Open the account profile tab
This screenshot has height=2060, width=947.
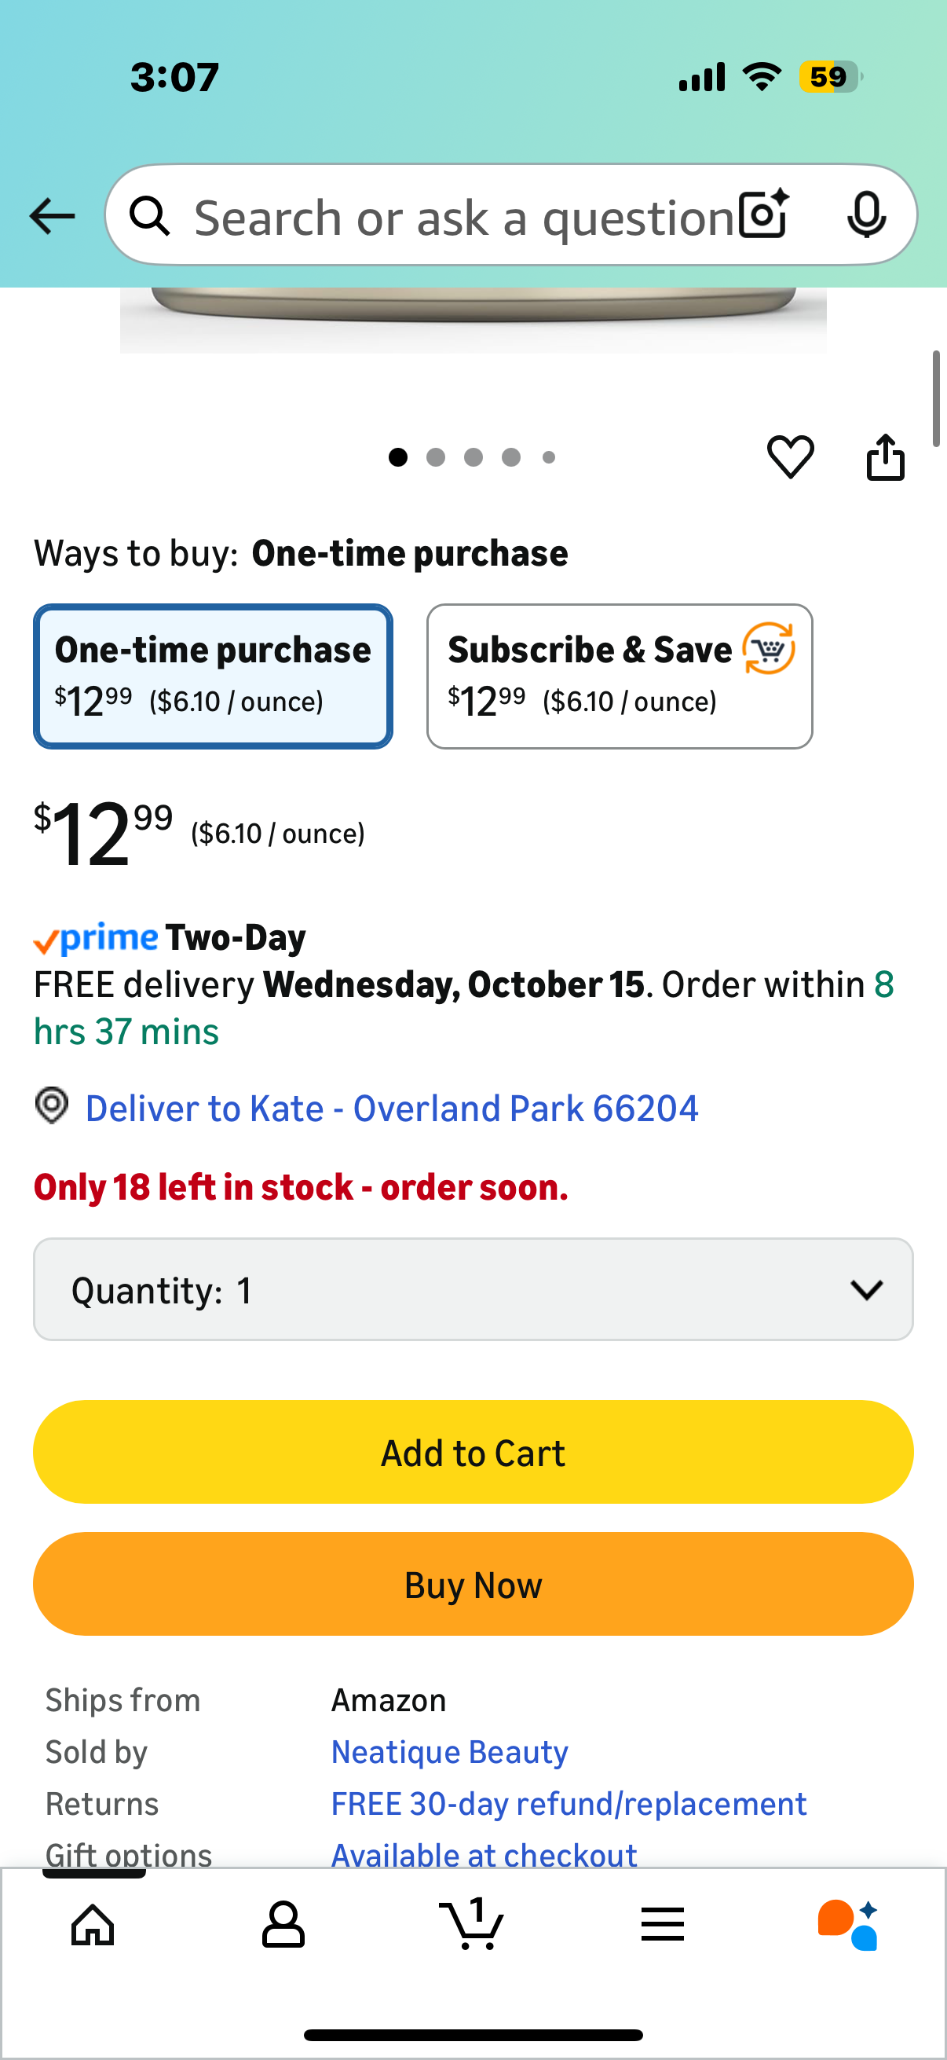point(283,1924)
